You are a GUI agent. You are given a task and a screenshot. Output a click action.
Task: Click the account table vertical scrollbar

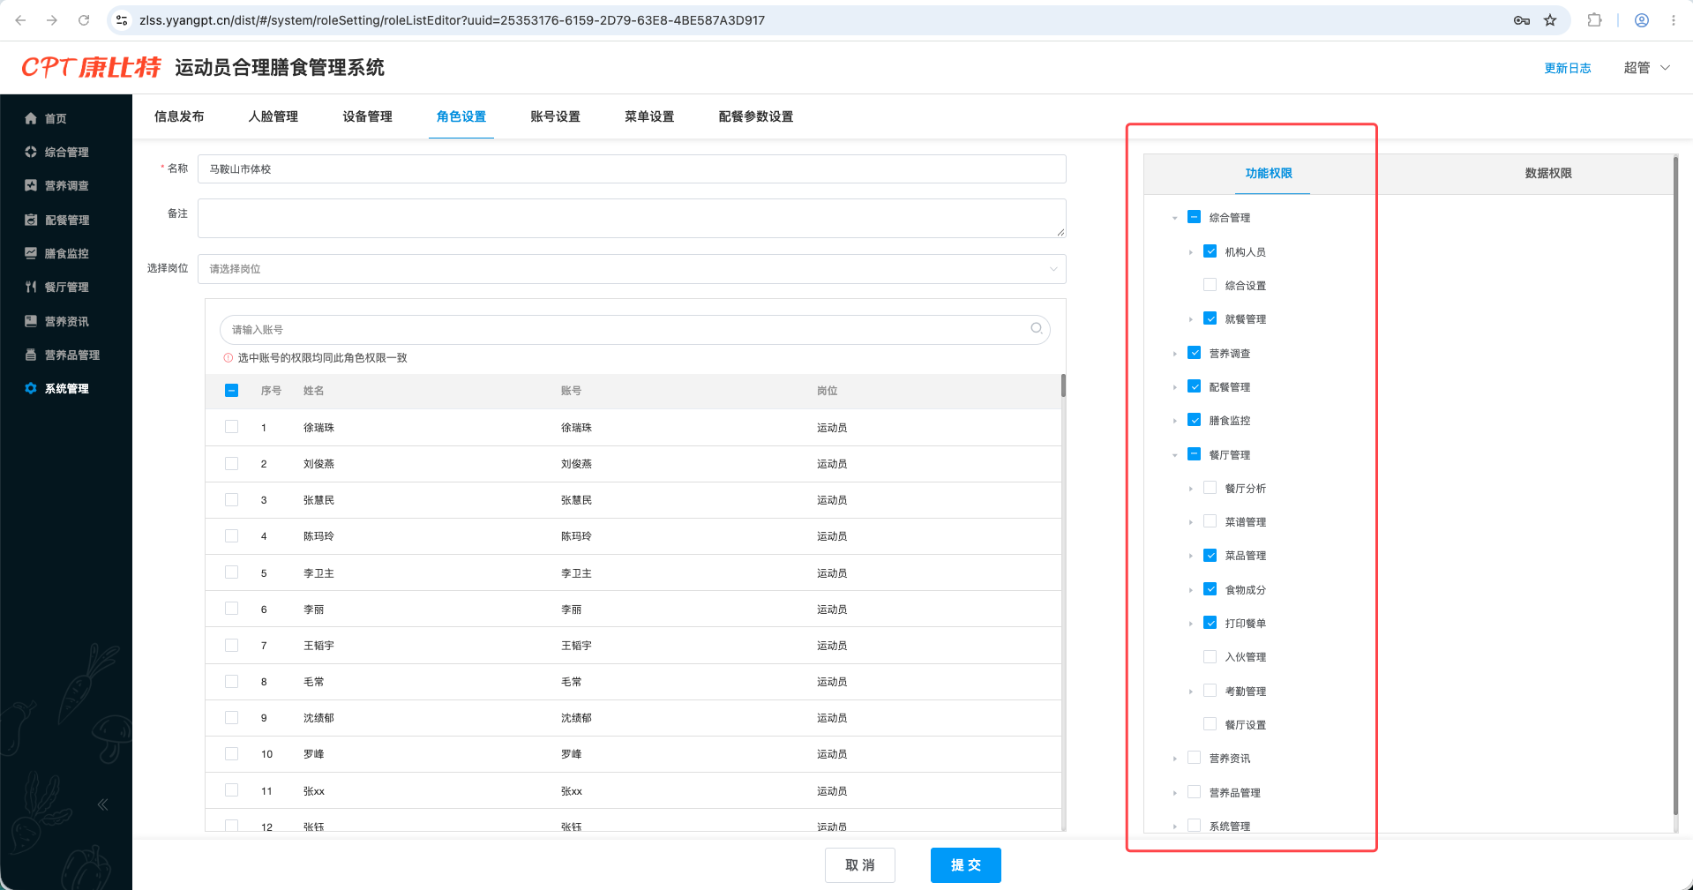tap(1064, 385)
